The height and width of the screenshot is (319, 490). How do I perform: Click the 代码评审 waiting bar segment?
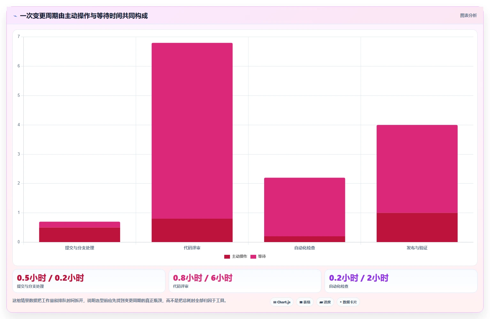[192, 131]
